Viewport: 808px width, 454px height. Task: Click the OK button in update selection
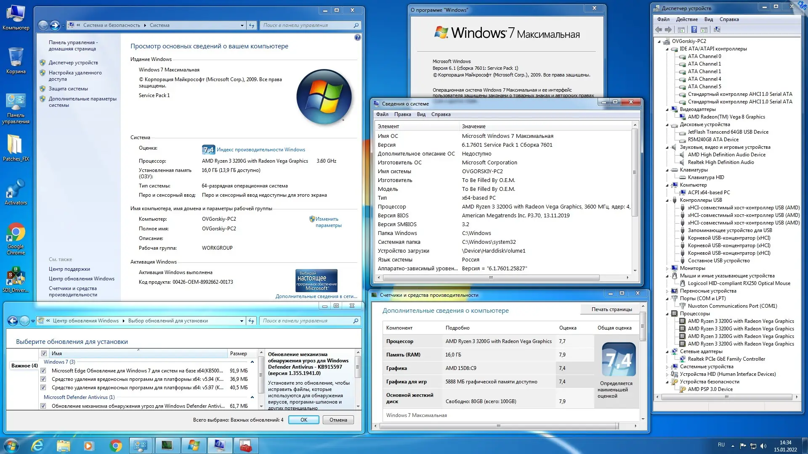point(303,420)
